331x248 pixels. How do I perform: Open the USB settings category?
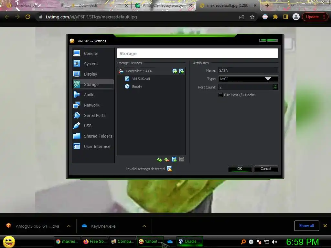[x=93, y=126]
